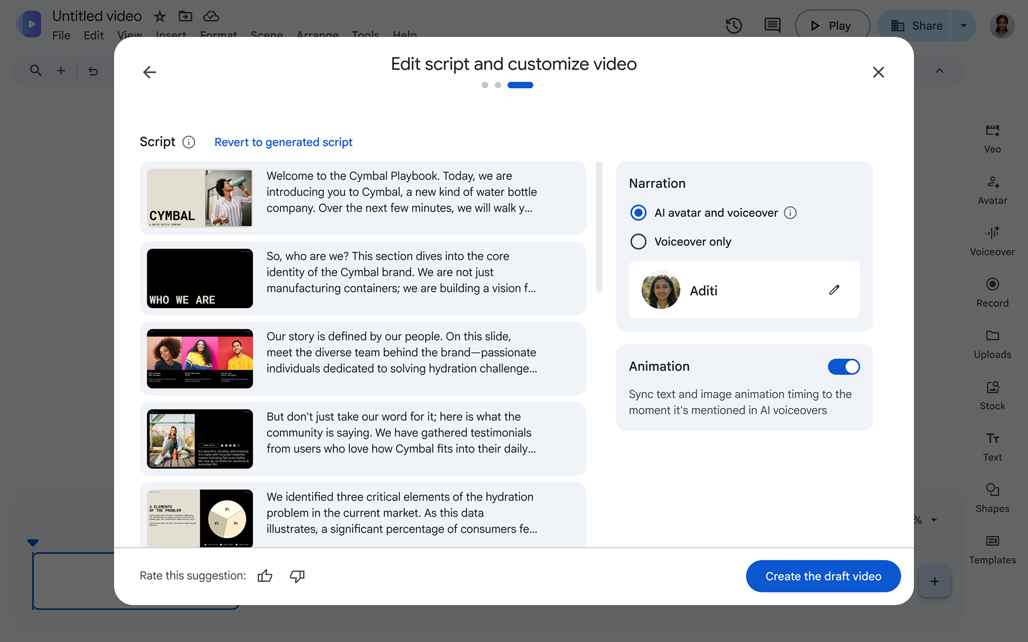
Task: Click the bottom-right plus add button
Action: (x=934, y=581)
